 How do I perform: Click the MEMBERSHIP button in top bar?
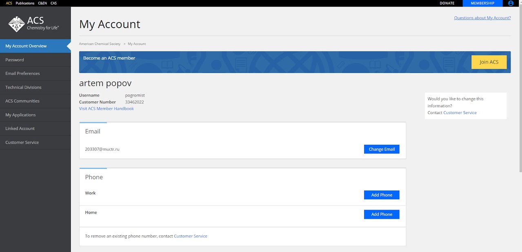click(x=482, y=3)
